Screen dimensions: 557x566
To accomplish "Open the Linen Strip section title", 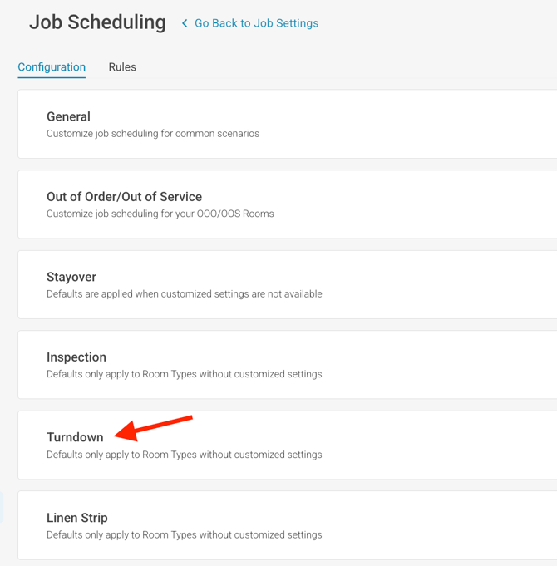I will (x=77, y=518).
